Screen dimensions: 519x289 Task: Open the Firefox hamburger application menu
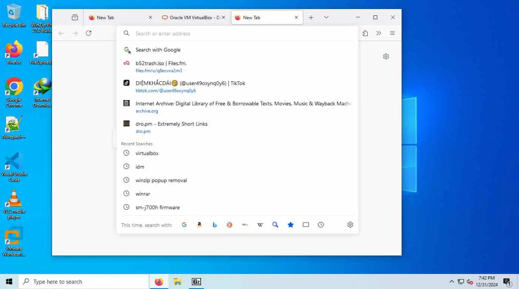pyautogui.click(x=392, y=33)
